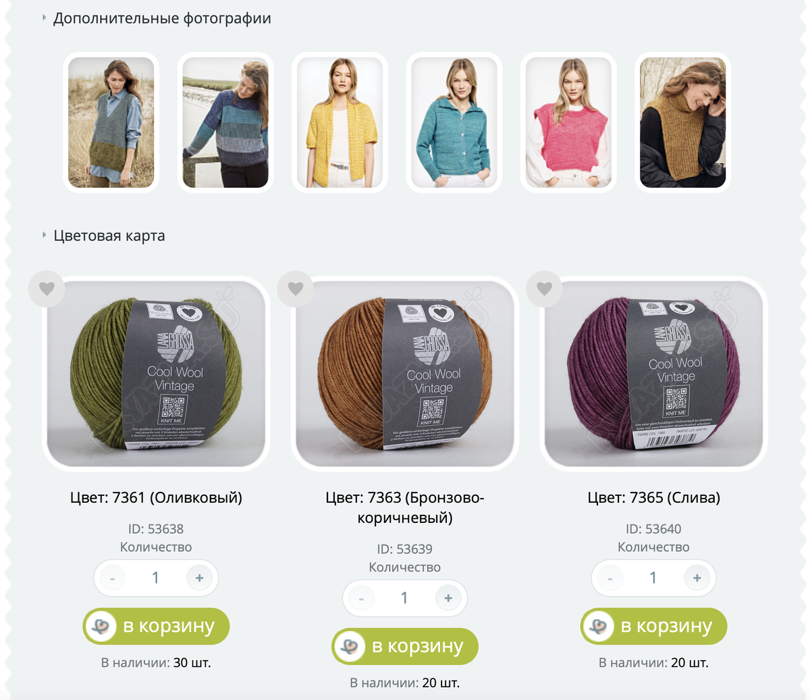Open the yellow cardigan photo thumbnail
This screenshot has height=700, width=810.
point(340,122)
